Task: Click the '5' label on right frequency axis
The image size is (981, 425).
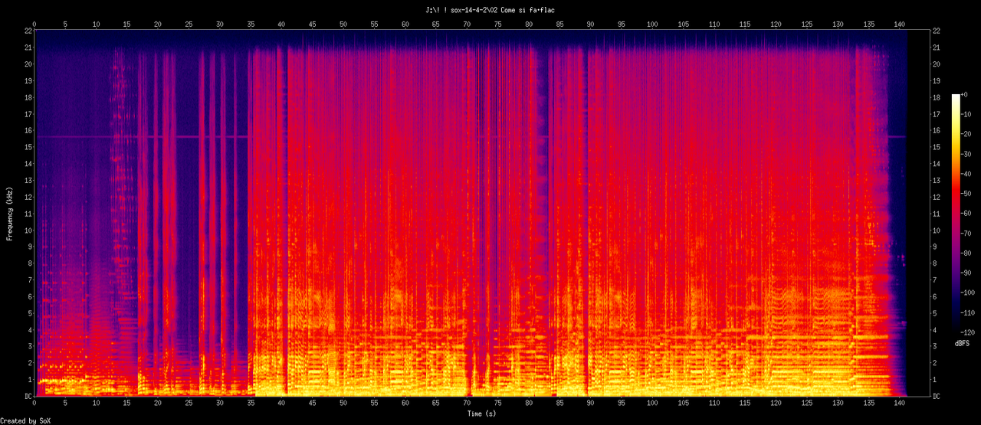Action: point(934,313)
